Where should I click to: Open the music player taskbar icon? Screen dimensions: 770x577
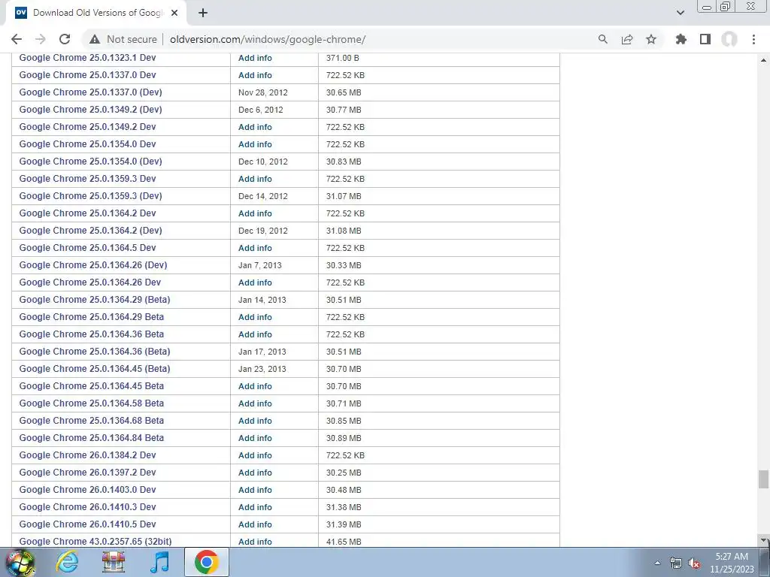[159, 562]
